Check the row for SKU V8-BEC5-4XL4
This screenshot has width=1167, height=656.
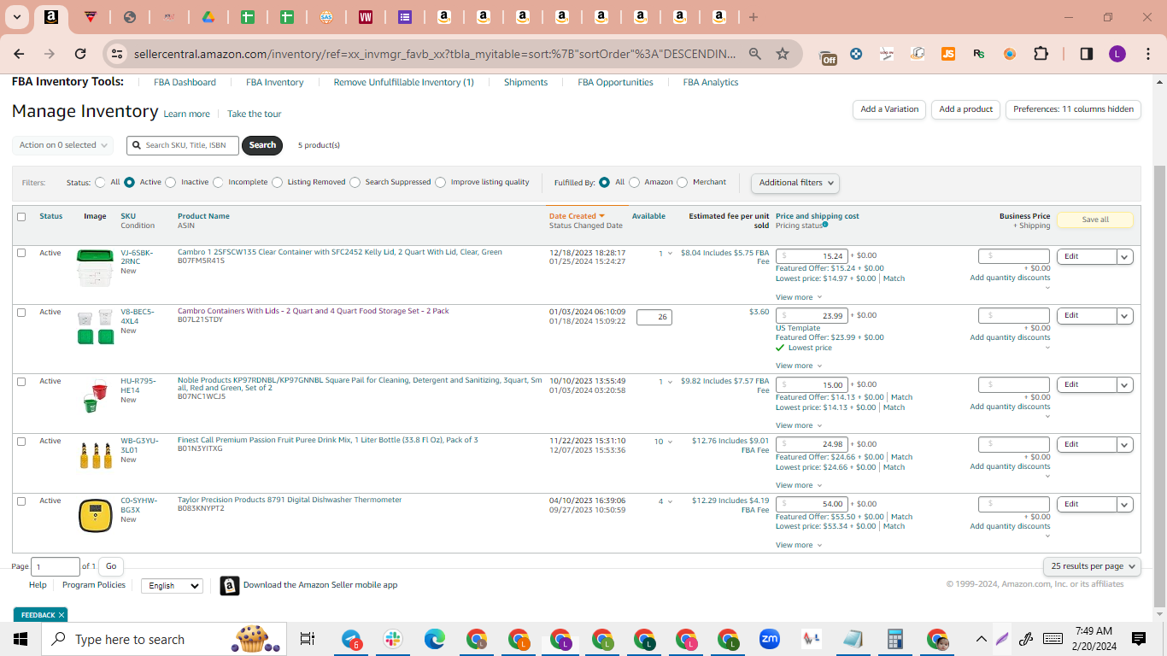coord(21,313)
